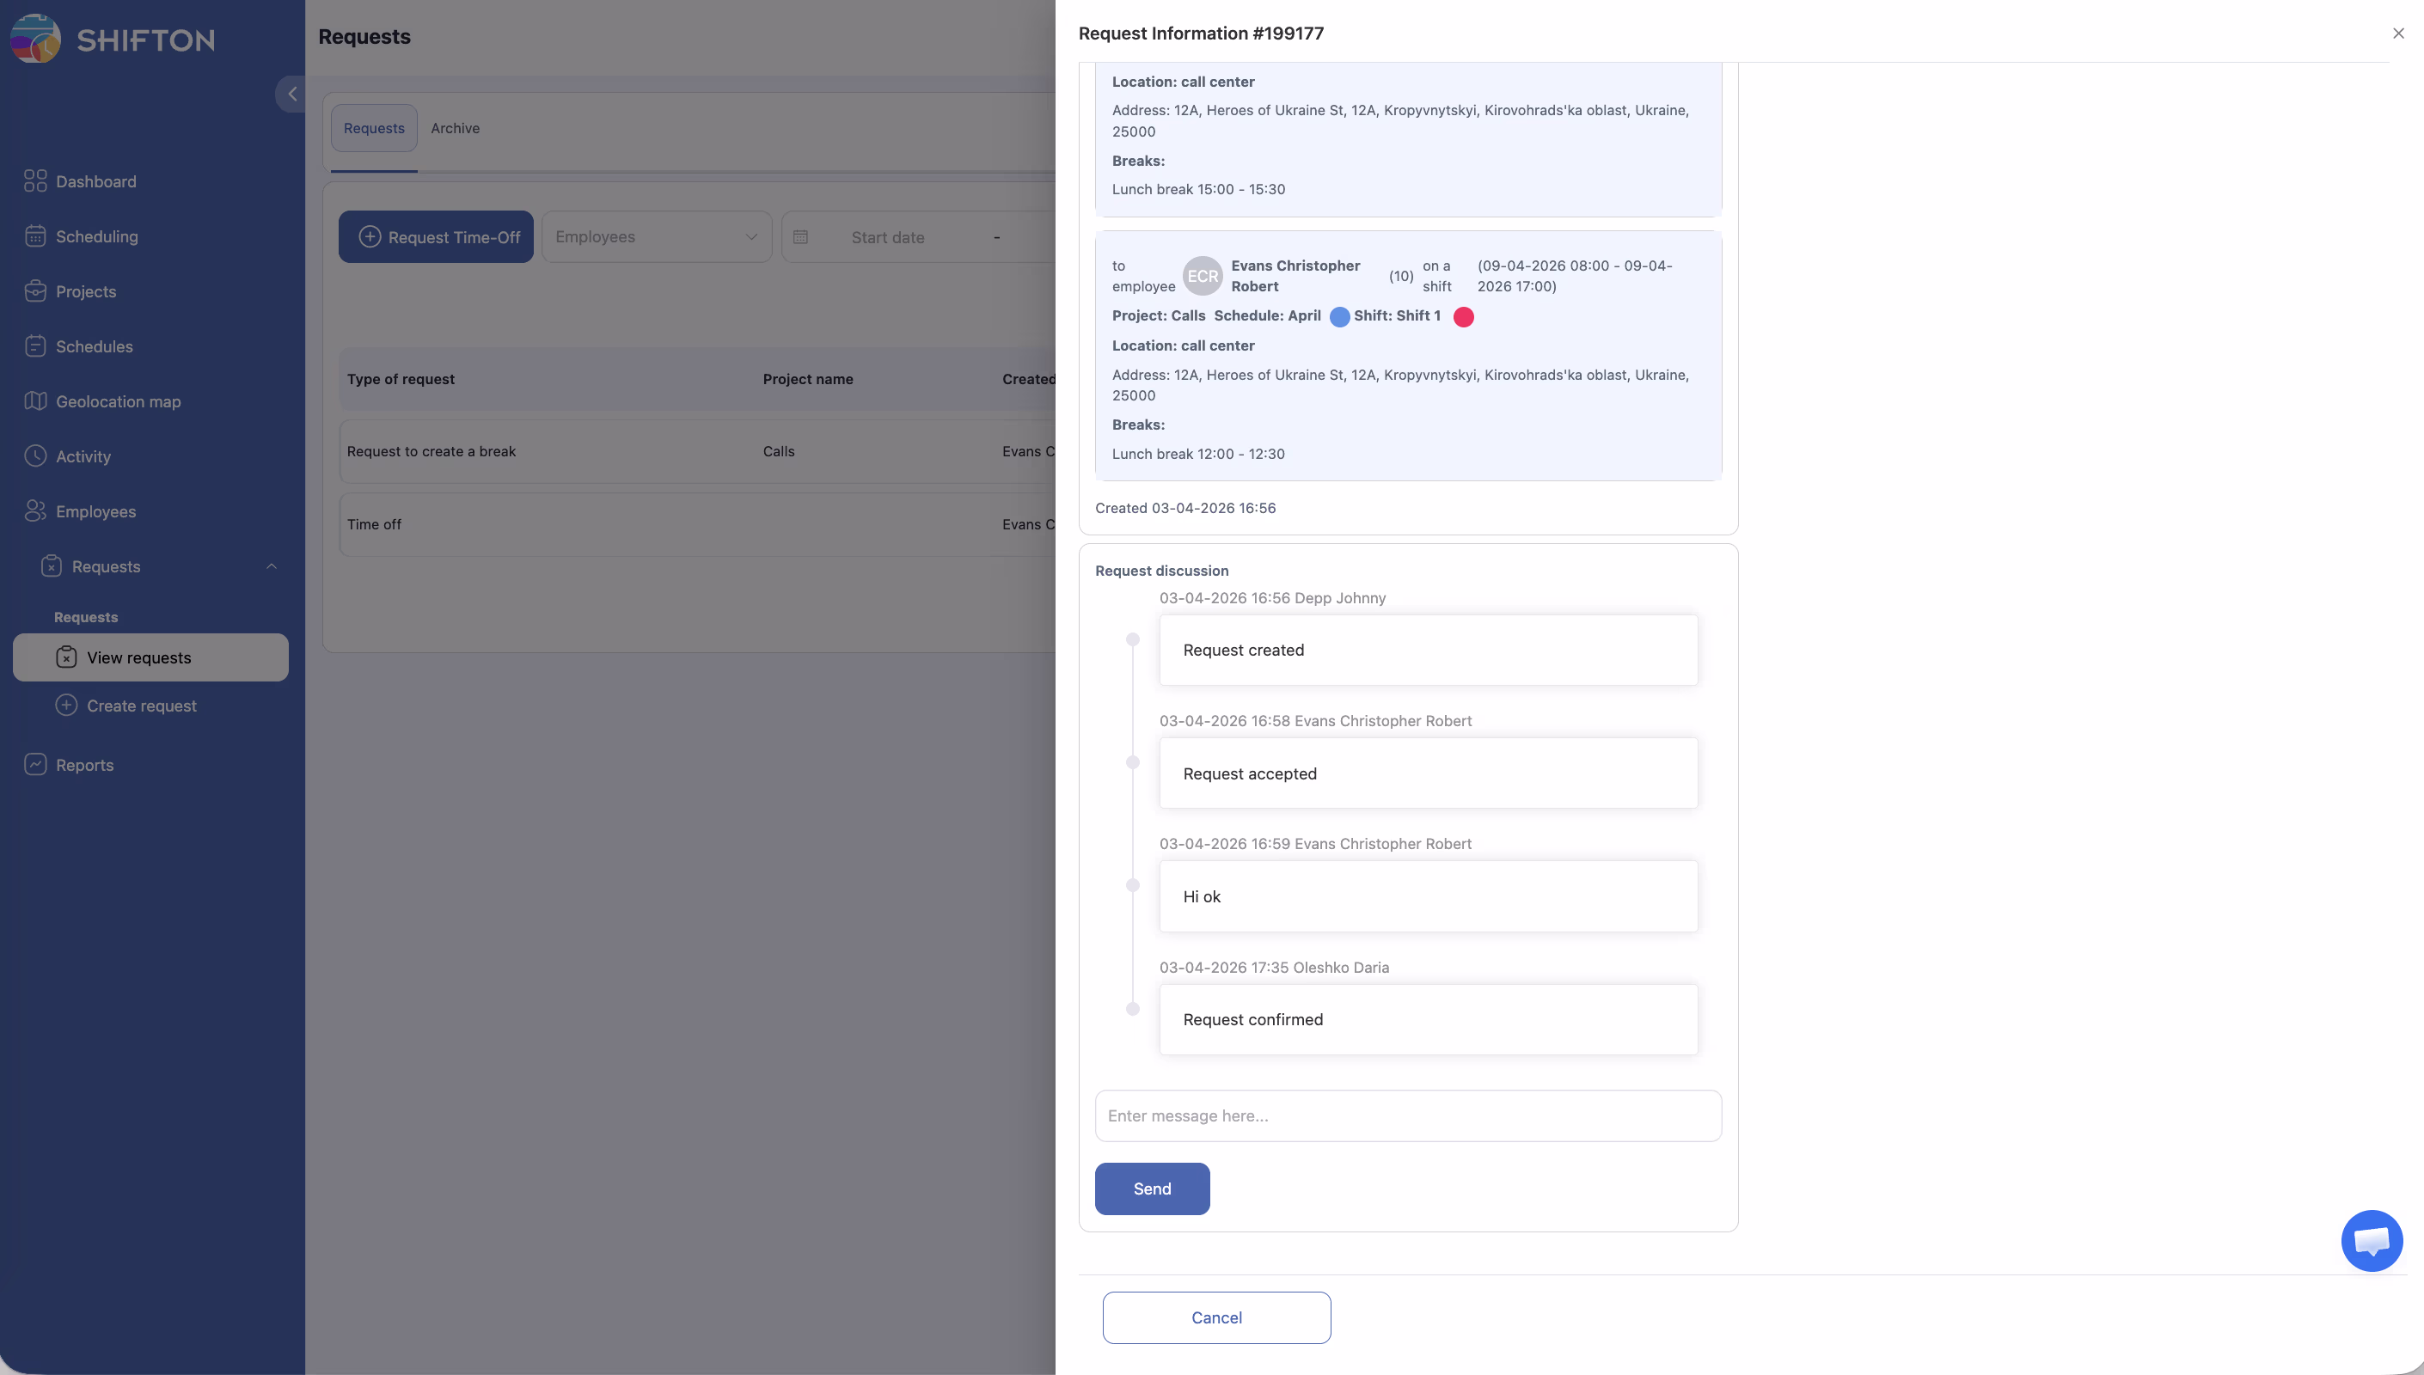
Task: Click the Projects briefcase icon
Action: pyautogui.click(x=35, y=290)
